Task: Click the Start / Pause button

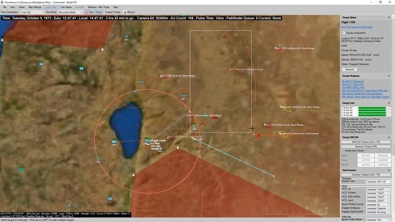Action: (x=94, y=12)
